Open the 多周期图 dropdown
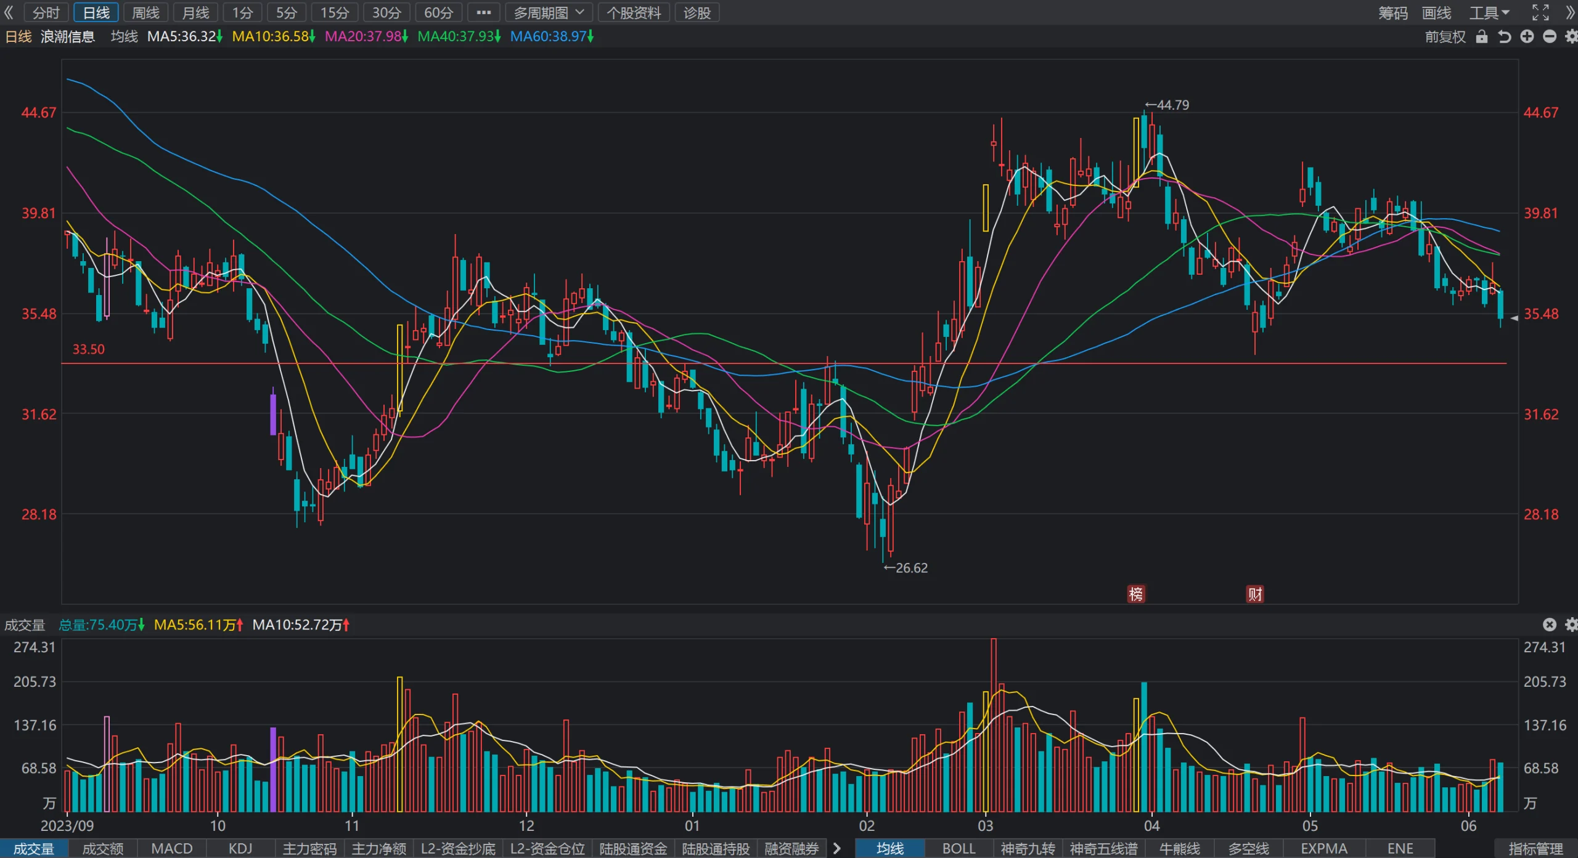Image resolution: width=1578 pixels, height=858 pixels. (x=549, y=12)
